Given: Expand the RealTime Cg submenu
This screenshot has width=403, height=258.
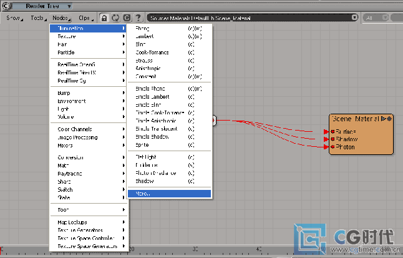Looking at the screenshot, I should point(89,81).
